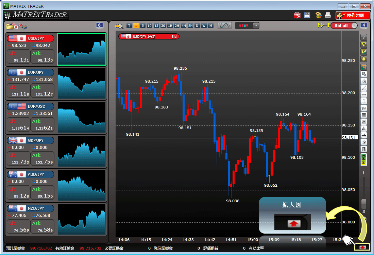Open the technical indicator wave icon
Screen dimensions: 374x255
224,26
